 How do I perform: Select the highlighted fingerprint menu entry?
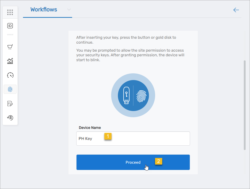pyautogui.click(x=10, y=89)
